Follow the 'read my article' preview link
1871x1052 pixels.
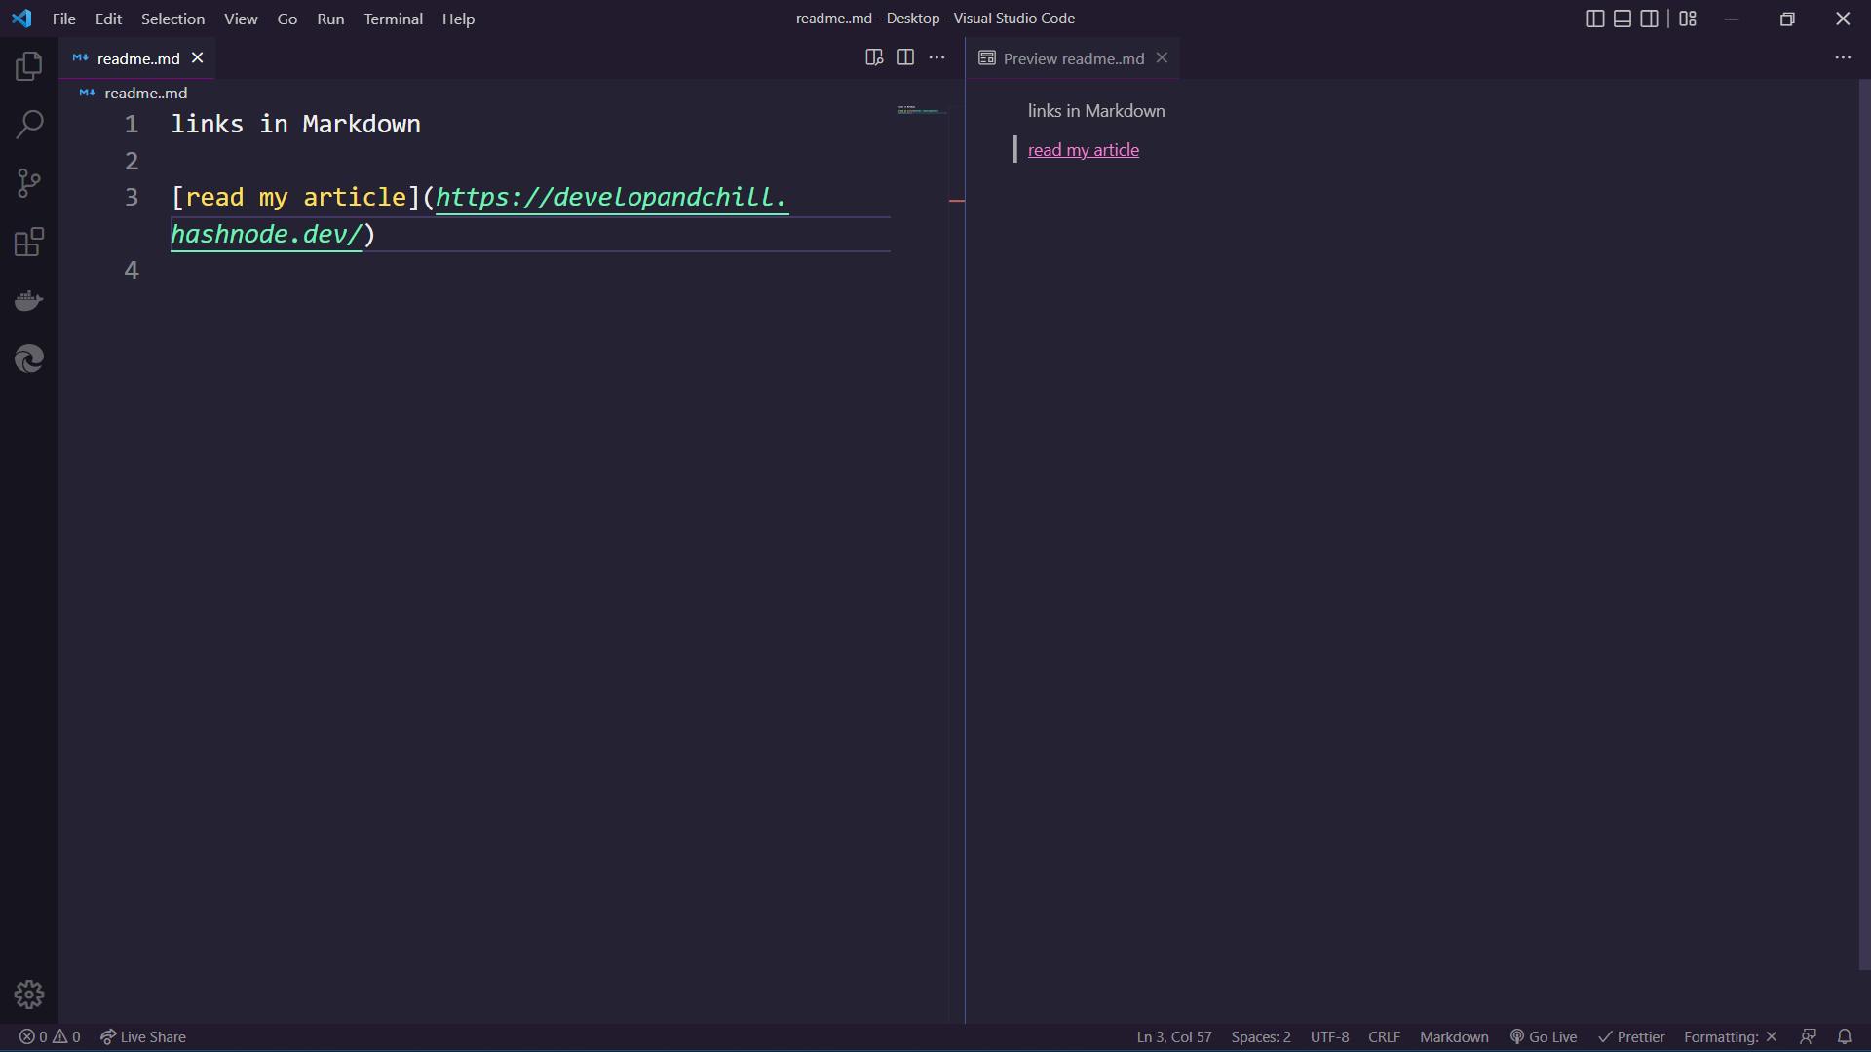1083,150
